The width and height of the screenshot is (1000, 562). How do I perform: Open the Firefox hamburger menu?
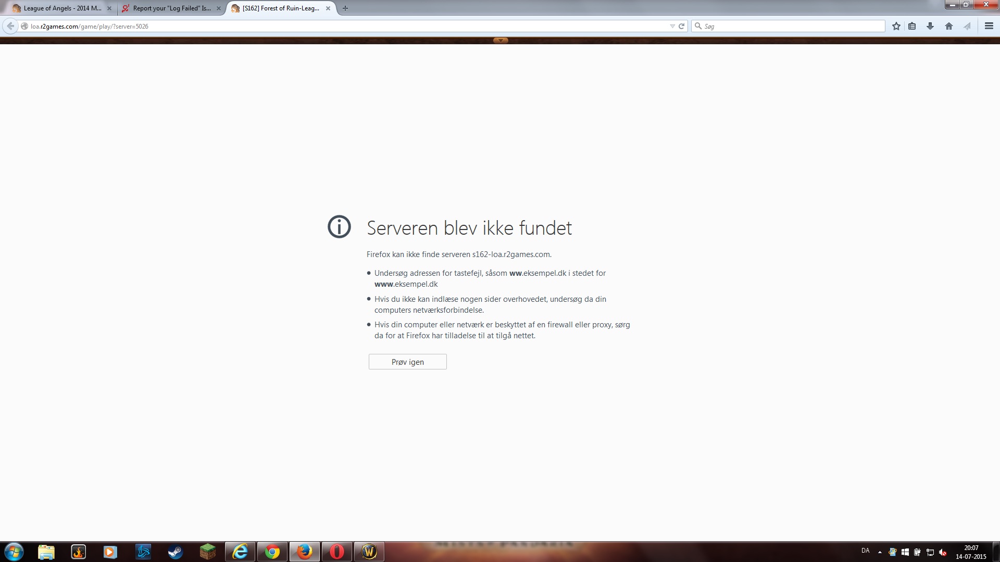coord(989,26)
